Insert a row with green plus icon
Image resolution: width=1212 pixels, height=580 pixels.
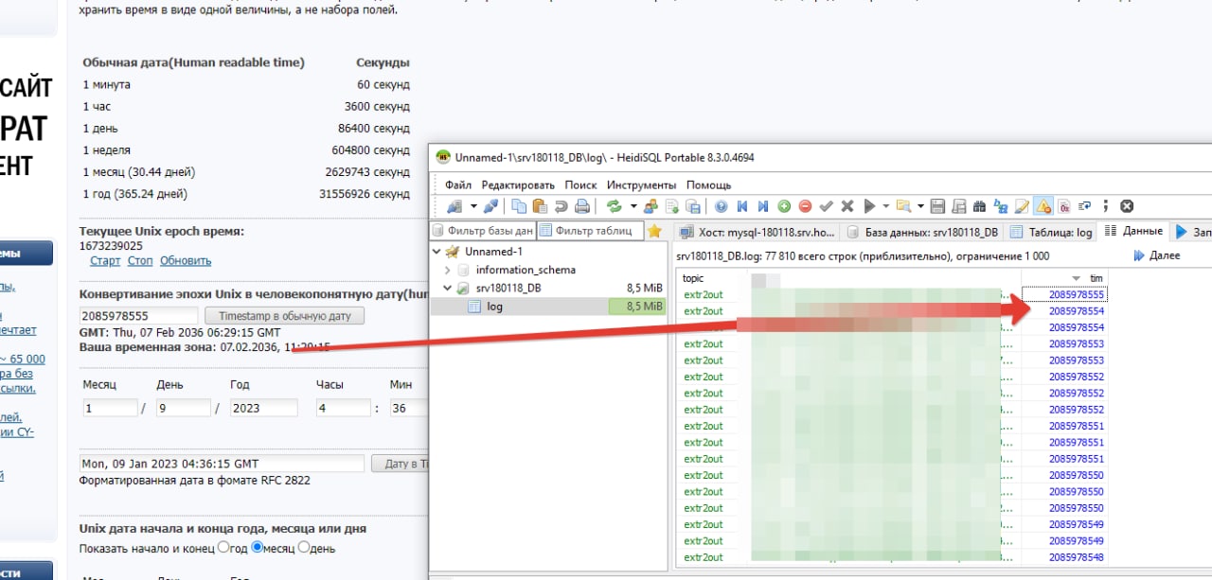[x=783, y=205]
